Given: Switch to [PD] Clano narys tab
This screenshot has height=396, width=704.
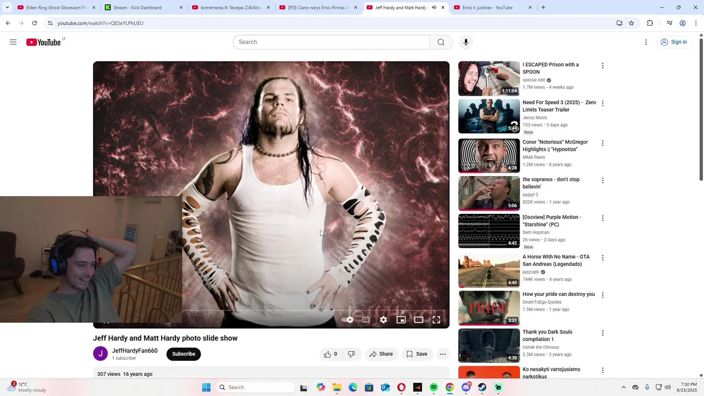Looking at the screenshot, I should (x=318, y=8).
